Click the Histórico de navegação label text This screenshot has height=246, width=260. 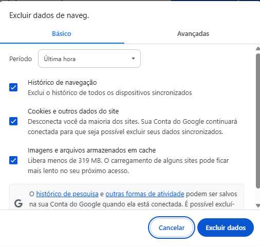(62, 83)
